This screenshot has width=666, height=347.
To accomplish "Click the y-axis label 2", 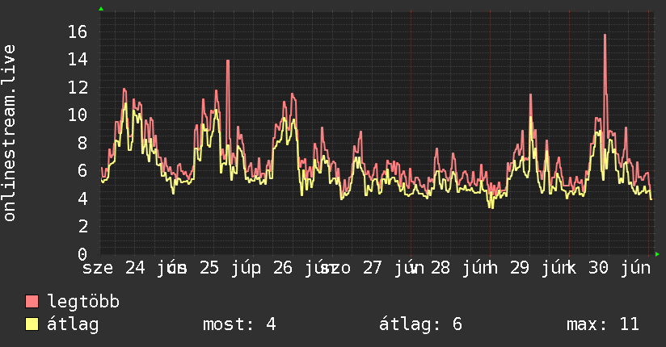I will [82, 227].
